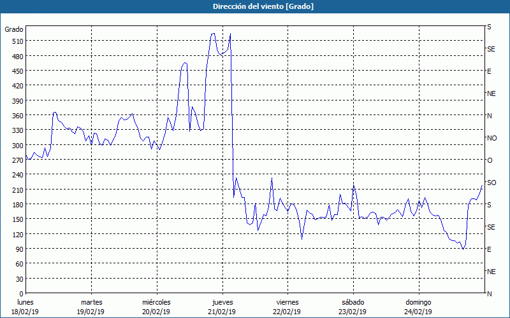510x318 pixels.
Task: Click the title 'Dirección del viento [Grado]'
Action: pos(263,6)
